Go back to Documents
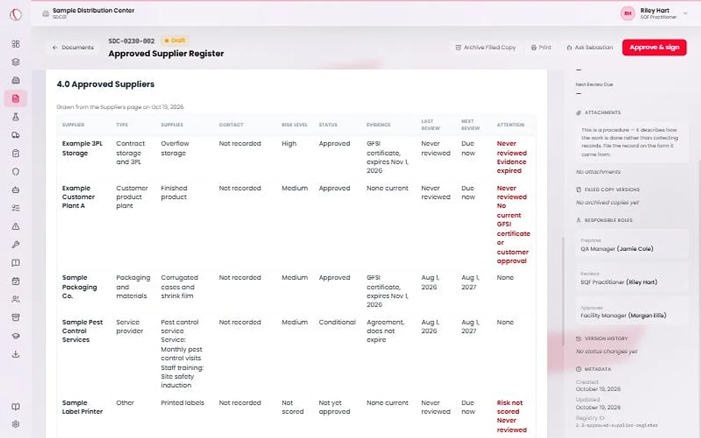This screenshot has height=438, width=701. (73, 48)
